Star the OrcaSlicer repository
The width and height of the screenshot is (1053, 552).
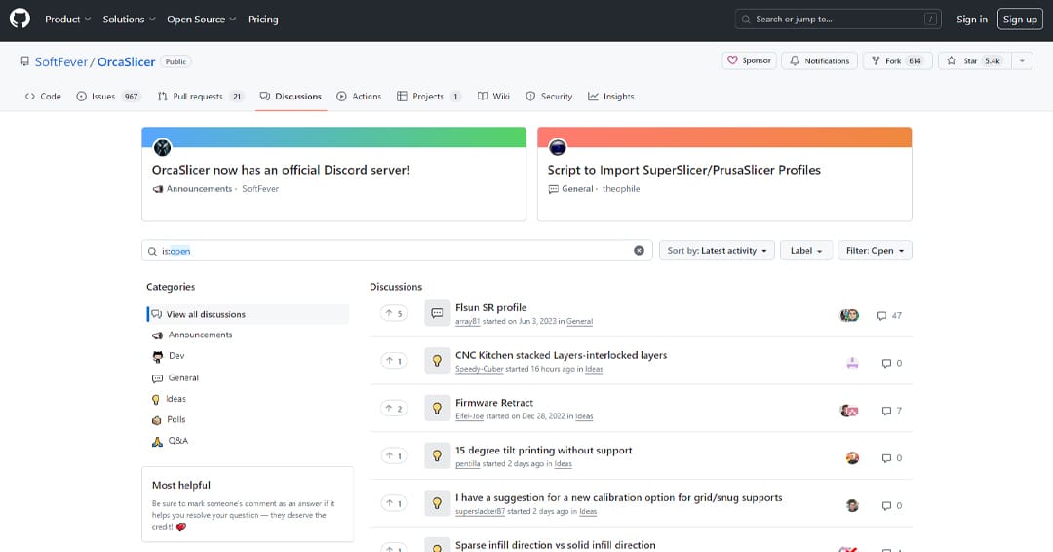click(x=974, y=60)
